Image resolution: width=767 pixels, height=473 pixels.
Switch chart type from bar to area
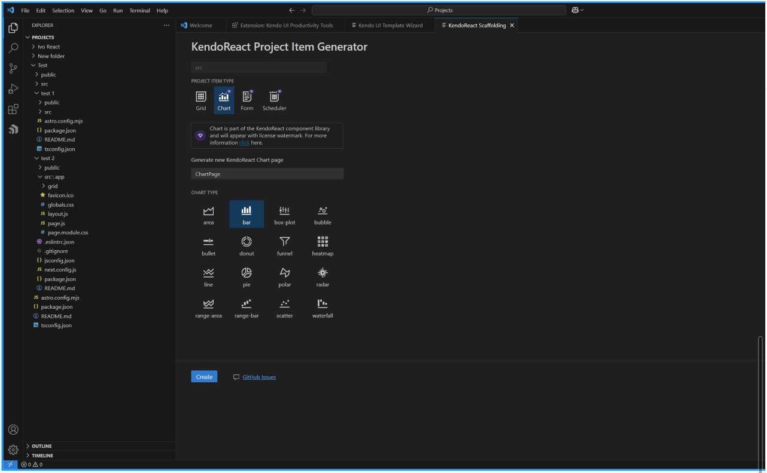[208, 214]
